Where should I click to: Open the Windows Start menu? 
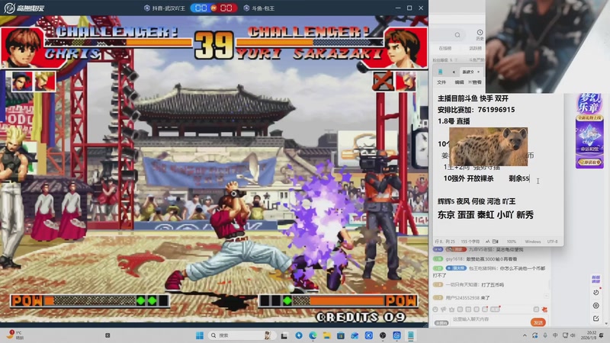point(200,335)
